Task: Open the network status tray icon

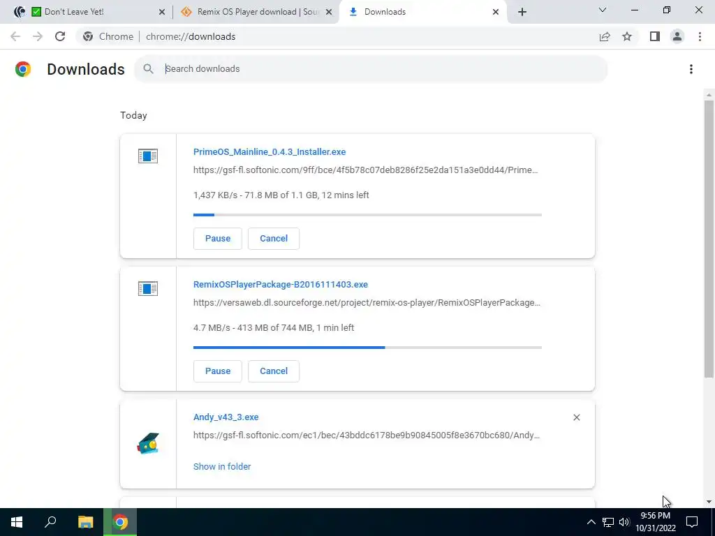Action: click(x=608, y=522)
